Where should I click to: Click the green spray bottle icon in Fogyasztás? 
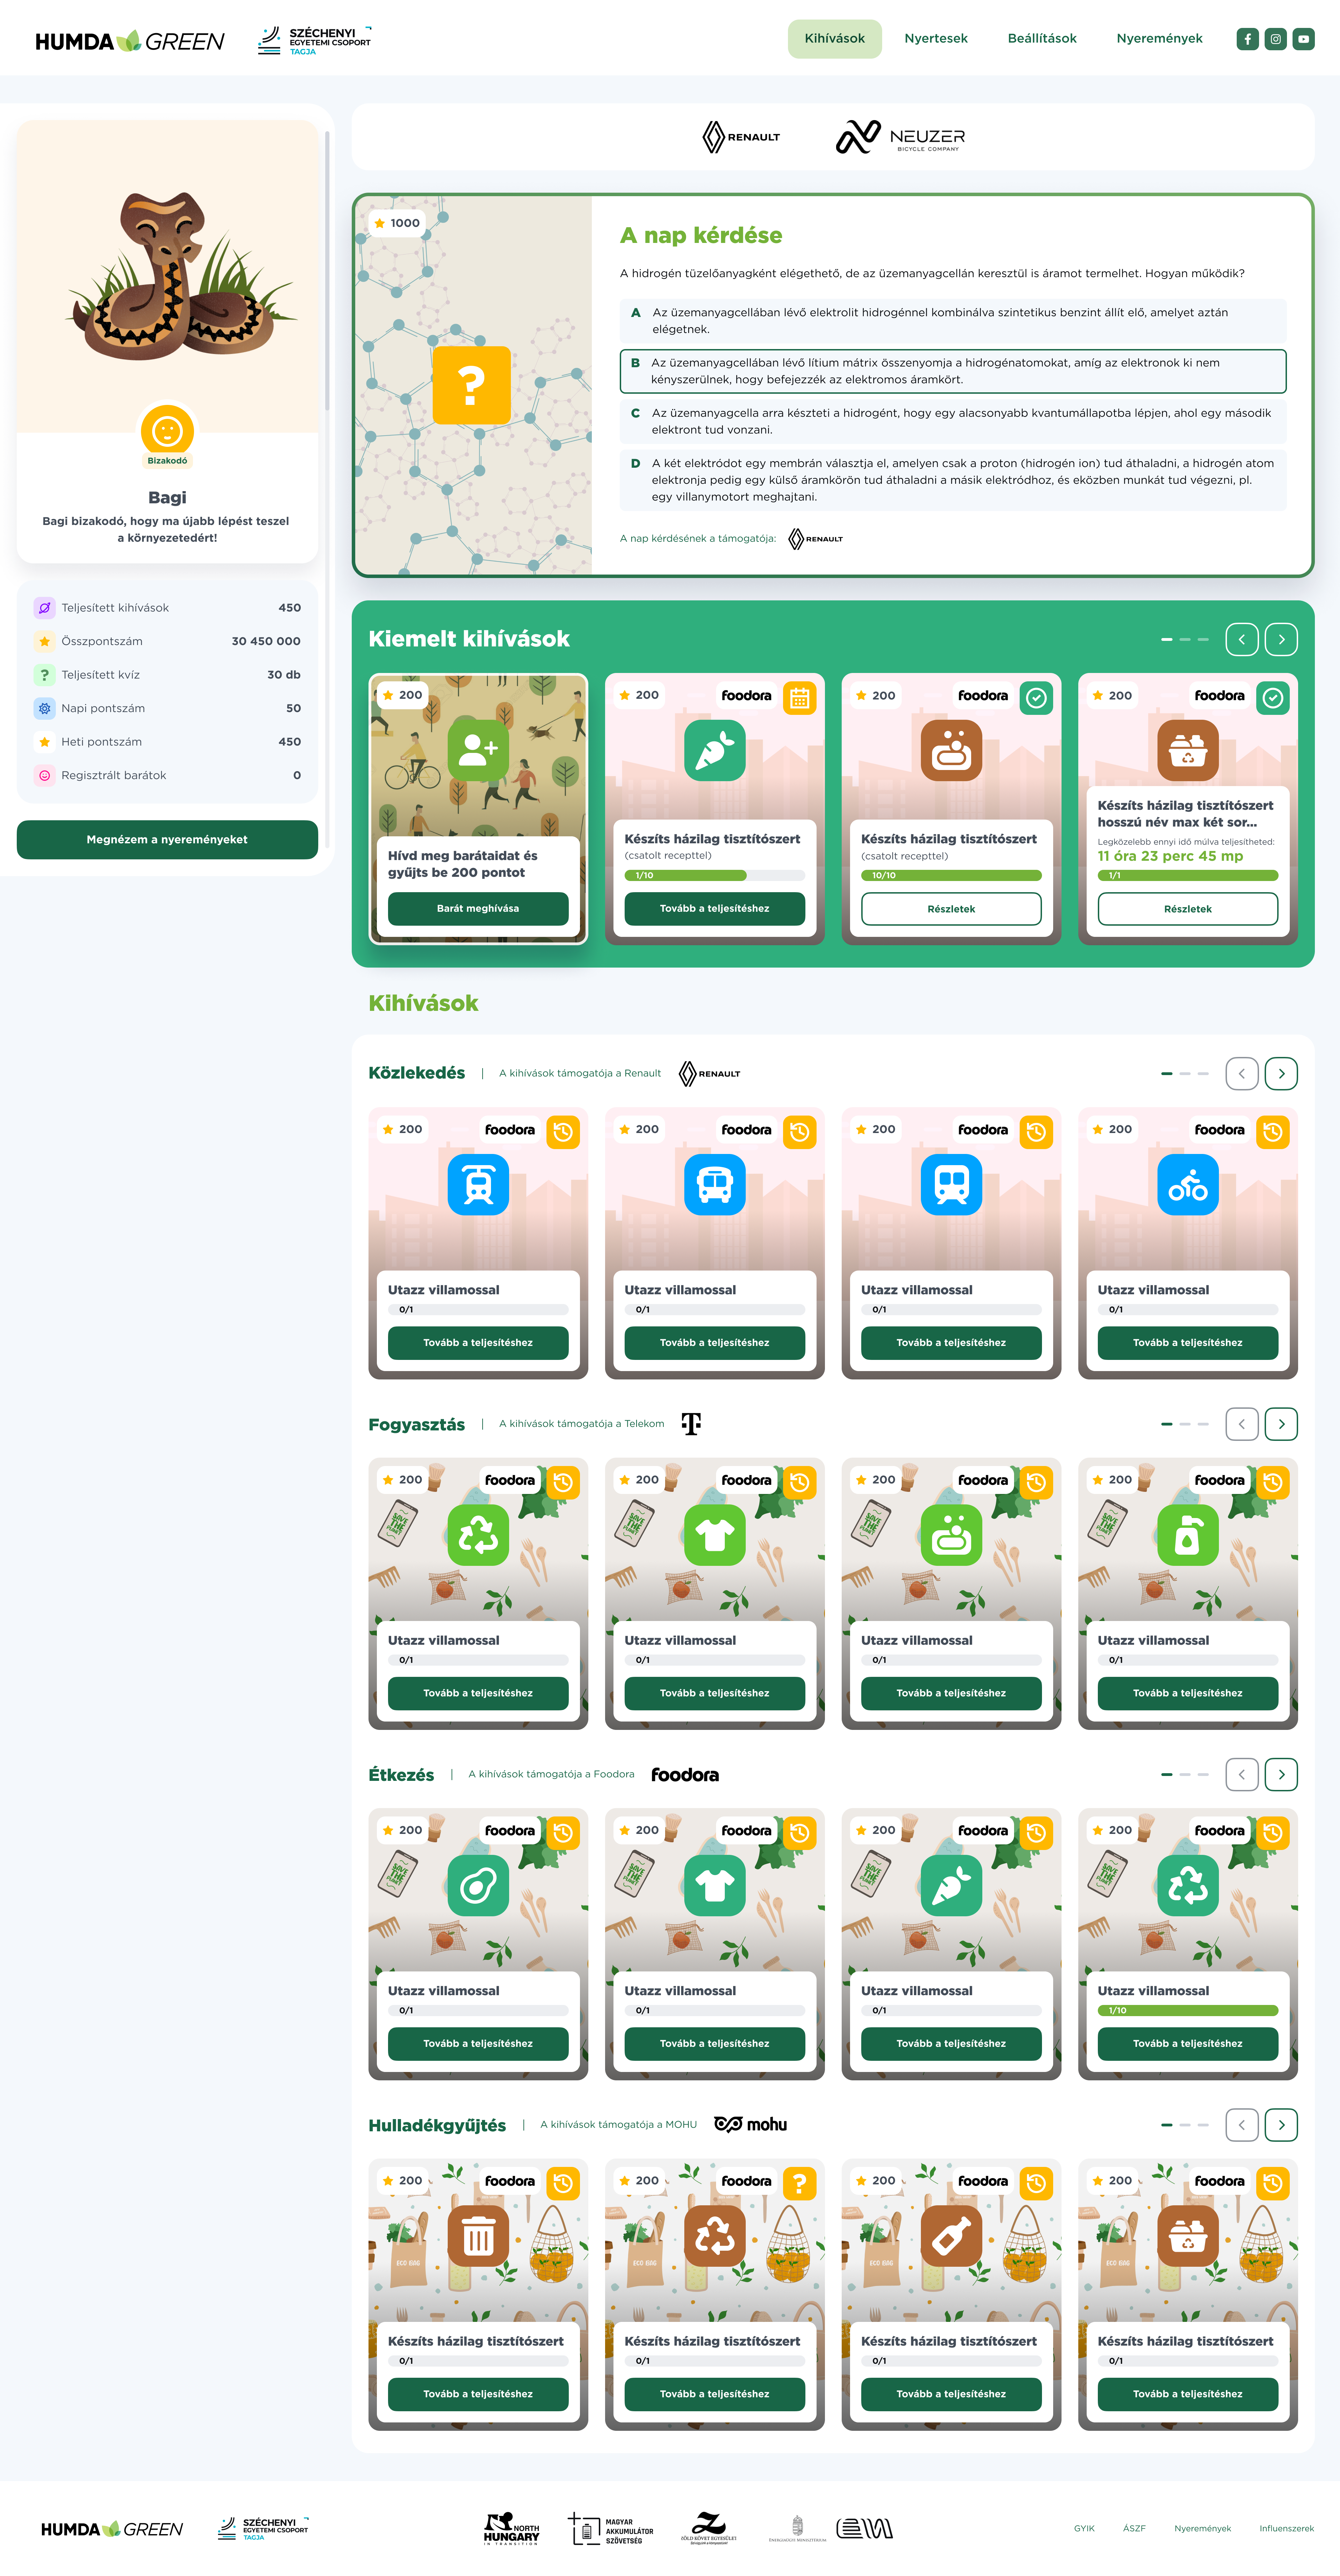(1188, 1535)
